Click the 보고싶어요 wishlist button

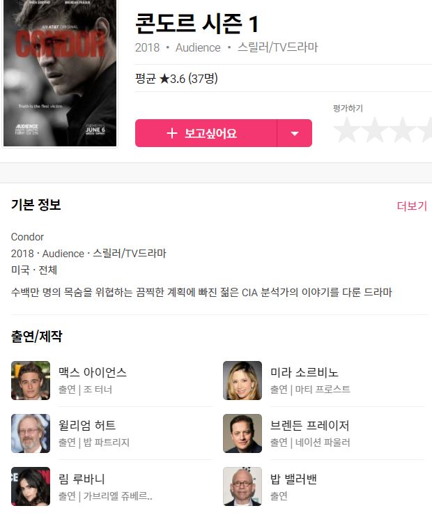point(206,133)
